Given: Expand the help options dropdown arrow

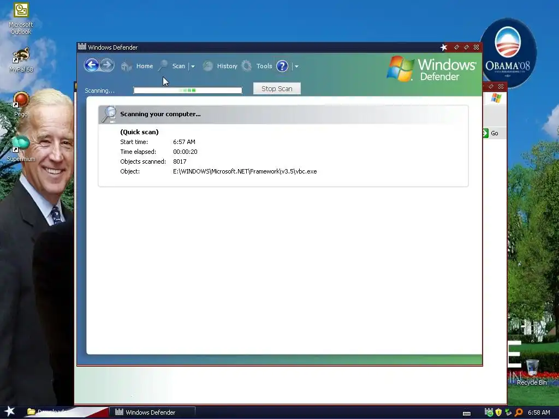Looking at the screenshot, I should click(296, 66).
